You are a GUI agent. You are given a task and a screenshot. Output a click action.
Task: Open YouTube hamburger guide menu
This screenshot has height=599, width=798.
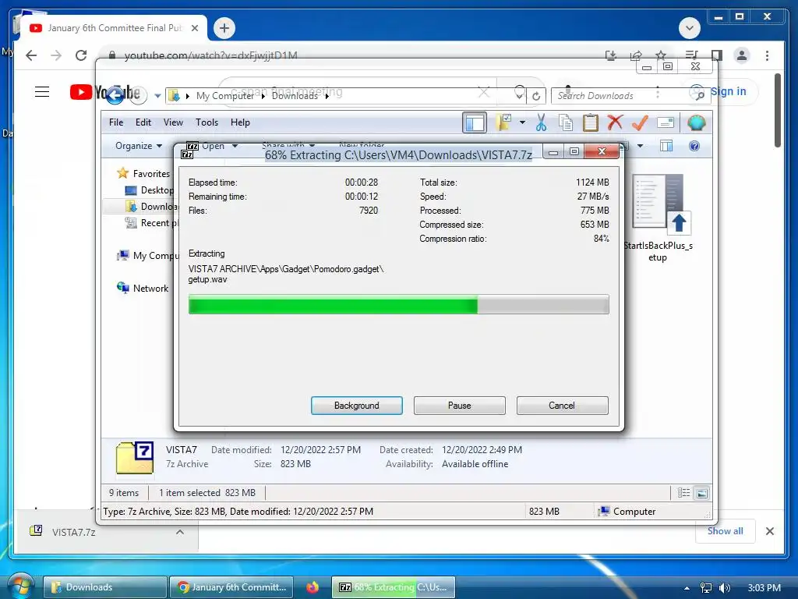(x=42, y=92)
